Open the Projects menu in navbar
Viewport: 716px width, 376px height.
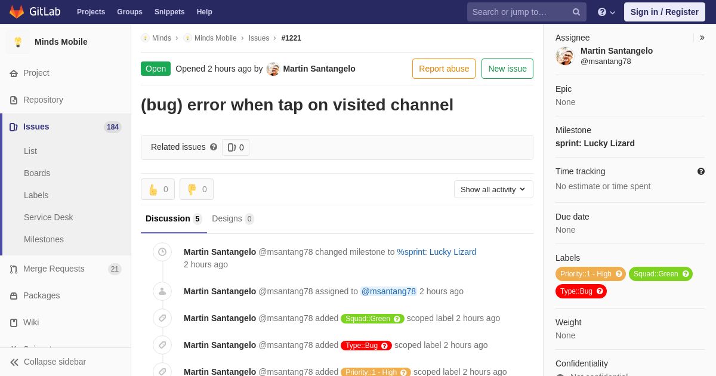pyautogui.click(x=91, y=12)
